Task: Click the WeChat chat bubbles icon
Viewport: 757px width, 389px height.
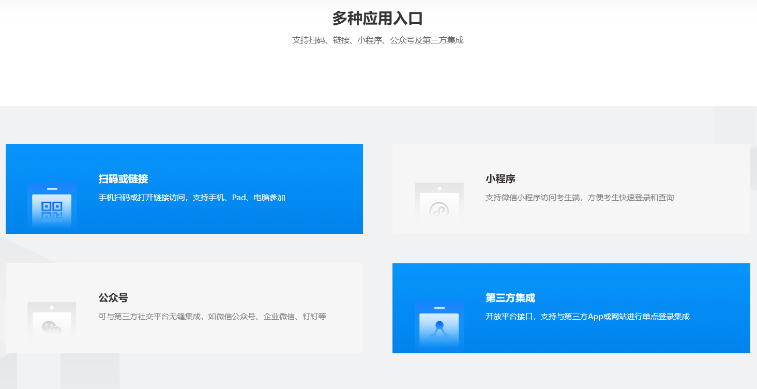Action: pos(52,327)
